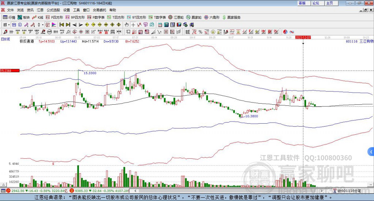Click the 601116 三江购物 stock label
The width and height of the screenshot is (374, 201).
(360, 42)
